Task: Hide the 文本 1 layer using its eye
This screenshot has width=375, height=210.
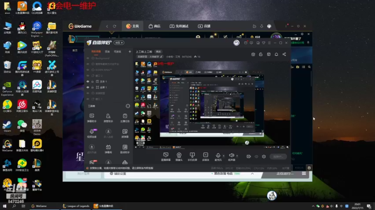Action: (x=88, y=81)
